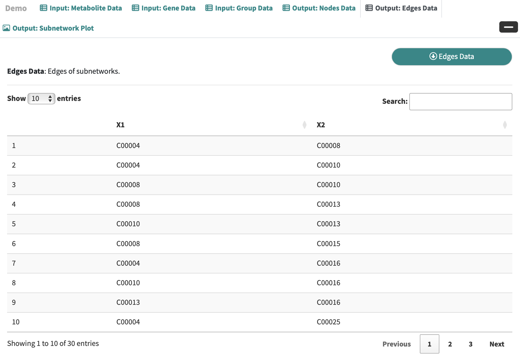The image size is (520, 355).
Task: Click the table icon beside Input: Gene Data
Action: (x=135, y=8)
